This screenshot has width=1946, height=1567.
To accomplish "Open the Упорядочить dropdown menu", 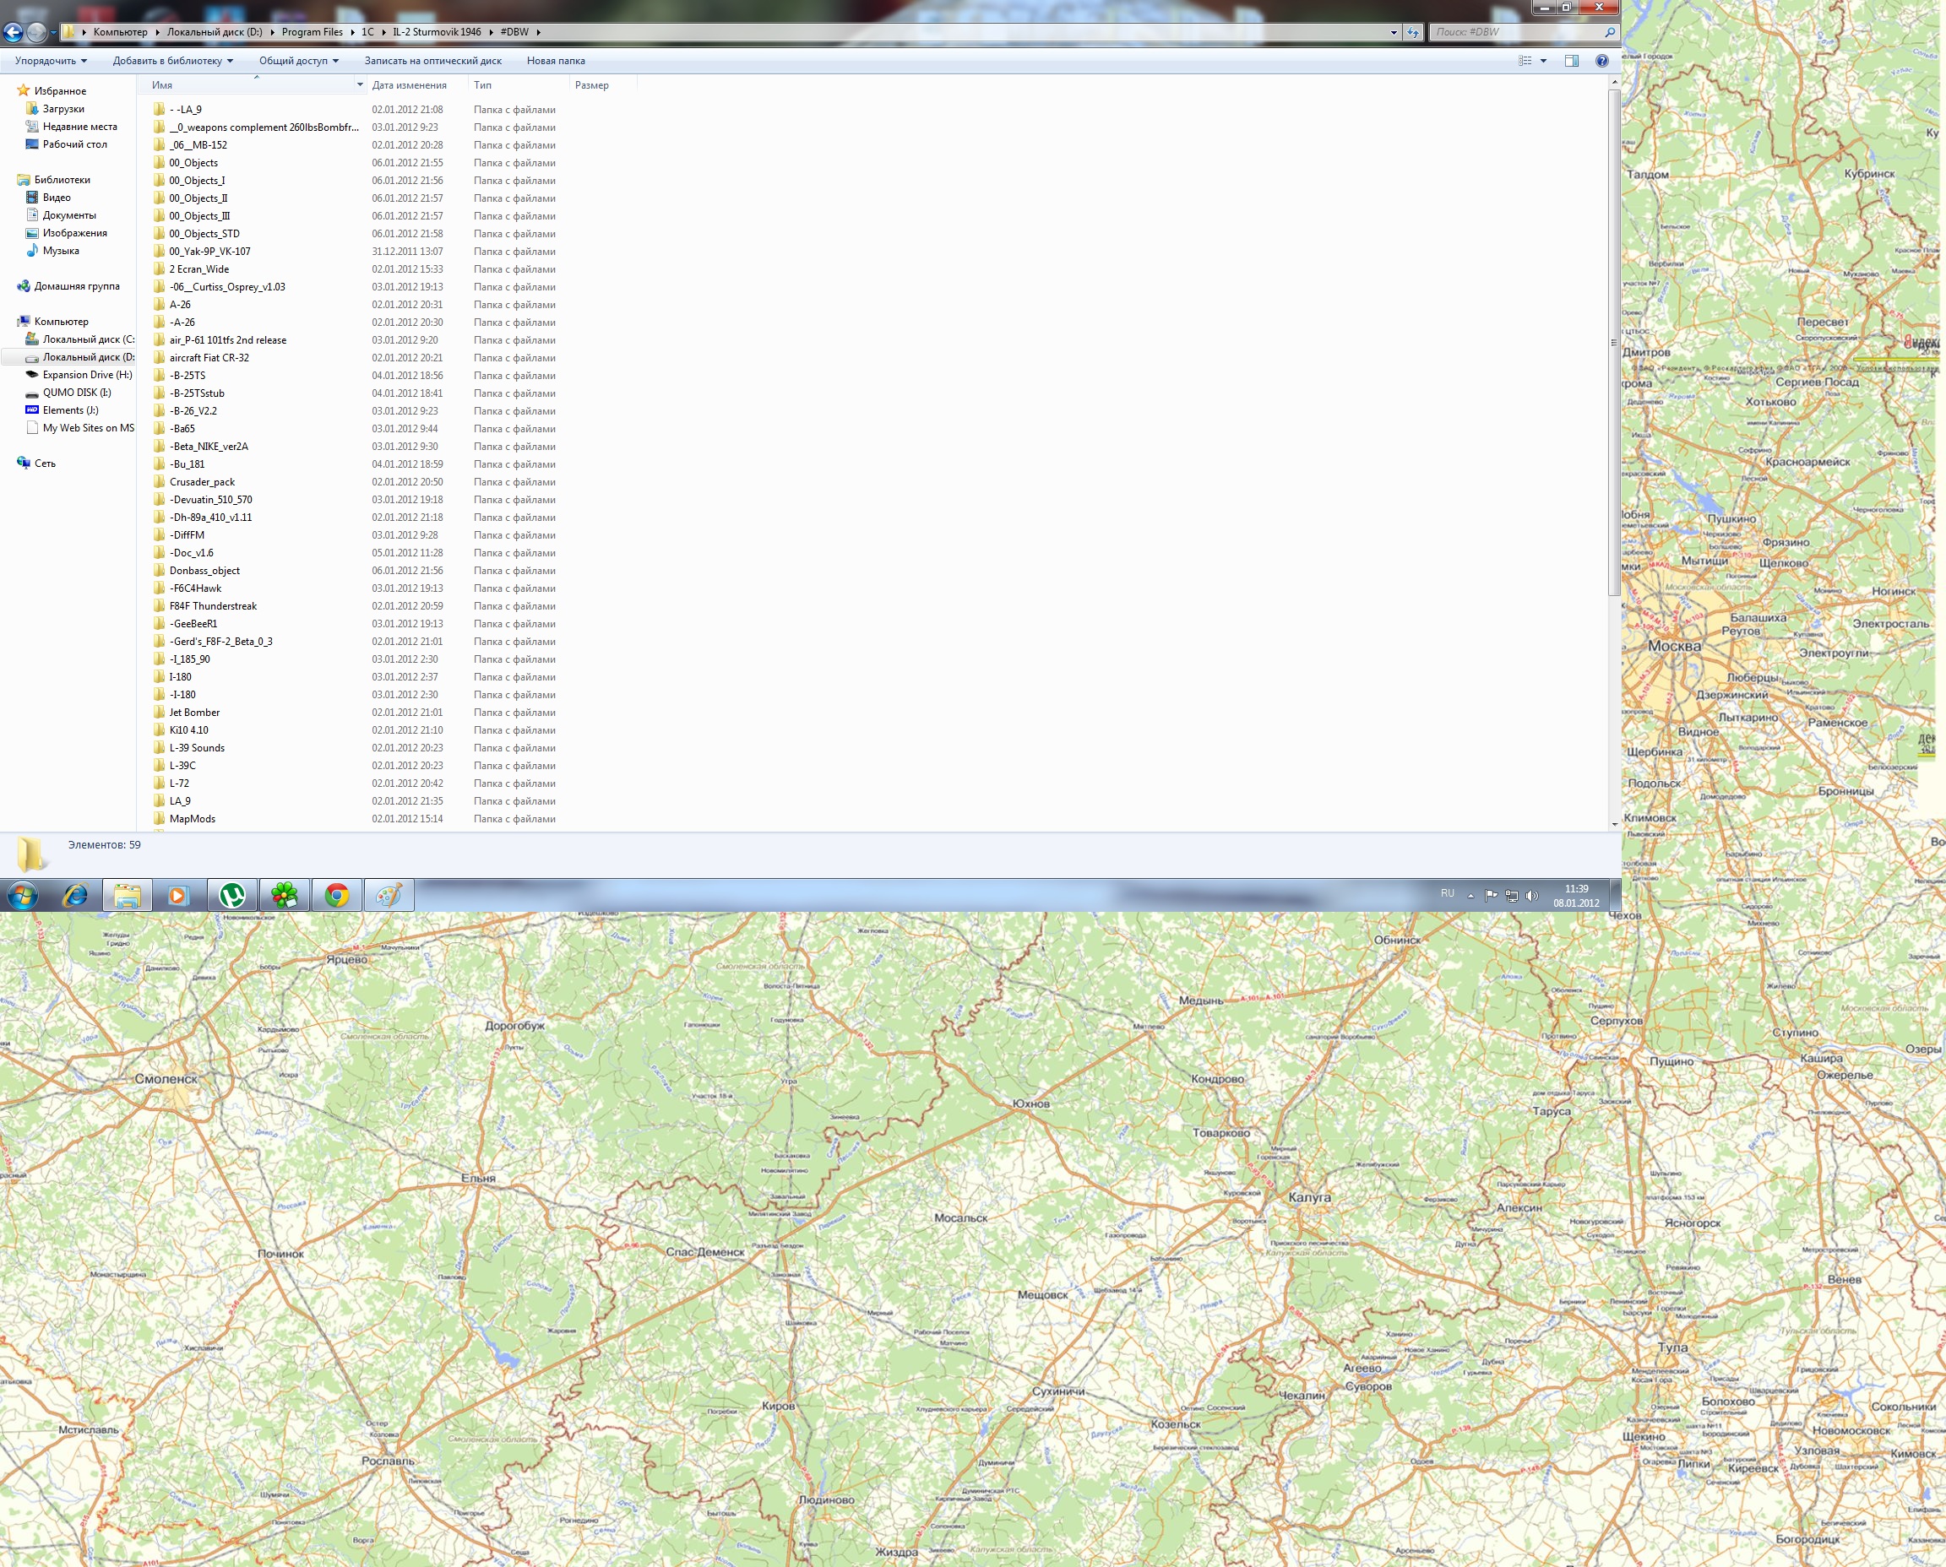I will [x=51, y=61].
